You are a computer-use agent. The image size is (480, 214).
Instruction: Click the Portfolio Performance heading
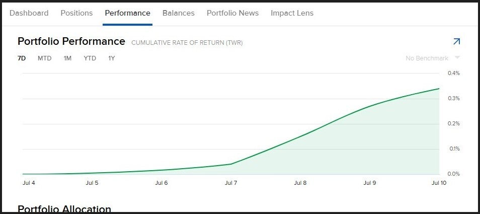(71, 41)
